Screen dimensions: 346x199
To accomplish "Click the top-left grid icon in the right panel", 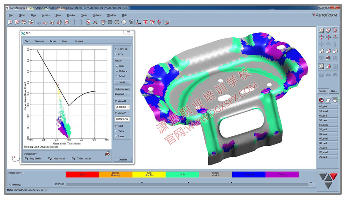I will pyautogui.click(x=322, y=30).
